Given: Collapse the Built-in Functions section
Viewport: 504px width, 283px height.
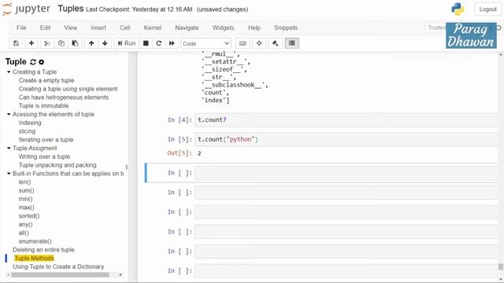Looking at the screenshot, I should pyautogui.click(x=9, y=174).
